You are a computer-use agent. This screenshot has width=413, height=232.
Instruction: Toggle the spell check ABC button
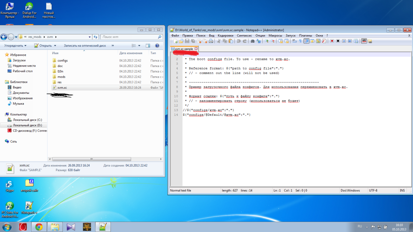point(364,41)
